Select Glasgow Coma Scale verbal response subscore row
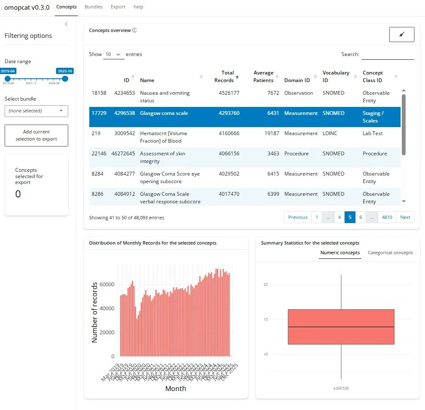 245,197
